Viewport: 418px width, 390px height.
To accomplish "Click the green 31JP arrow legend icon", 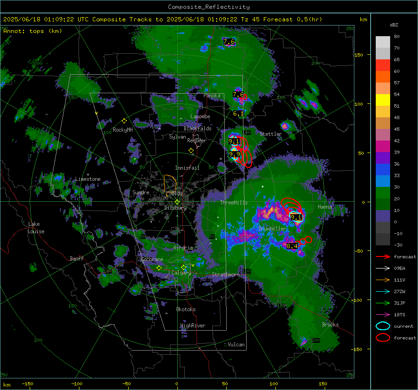I will [383, 303].
